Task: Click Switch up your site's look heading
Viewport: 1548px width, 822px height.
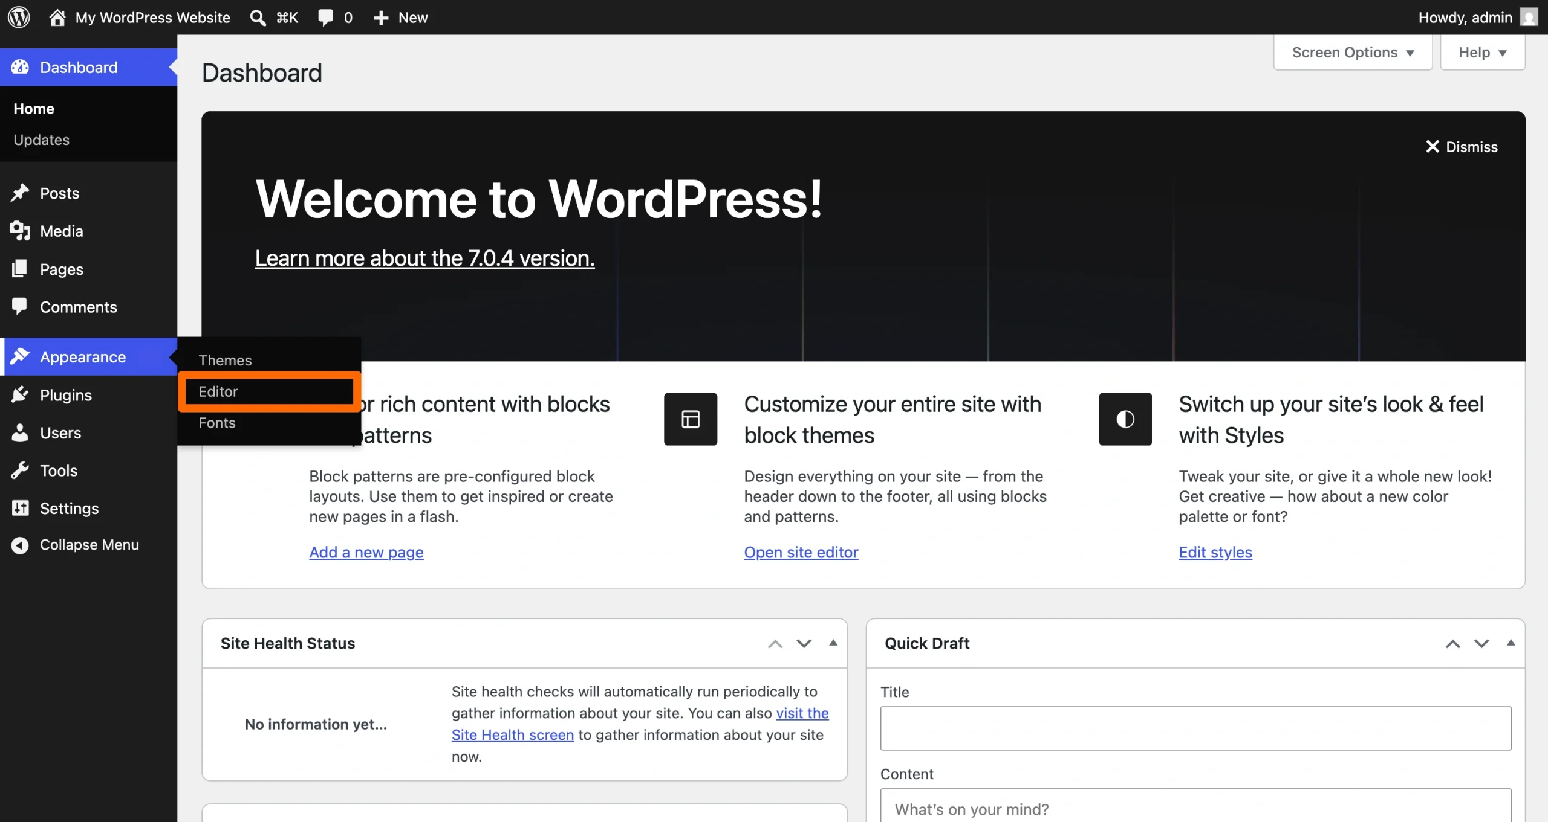Action: pos(1331,419)
